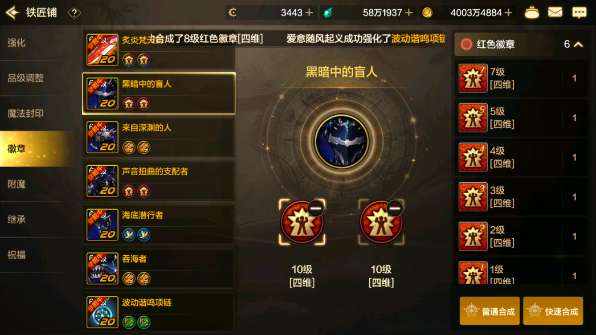Select the 7级 red emblem icon
The width and height of the screenshot is (596, 335).
473,78
